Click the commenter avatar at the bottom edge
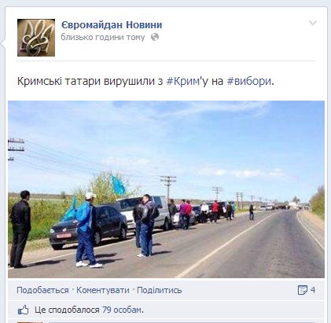 click(x=30, y=322)
